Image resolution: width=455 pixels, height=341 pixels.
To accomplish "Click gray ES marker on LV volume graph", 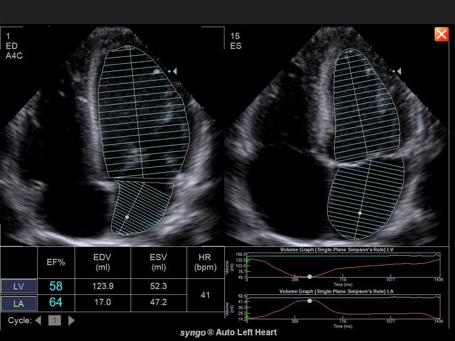I will pyautogui.click(x=310, y=277).
